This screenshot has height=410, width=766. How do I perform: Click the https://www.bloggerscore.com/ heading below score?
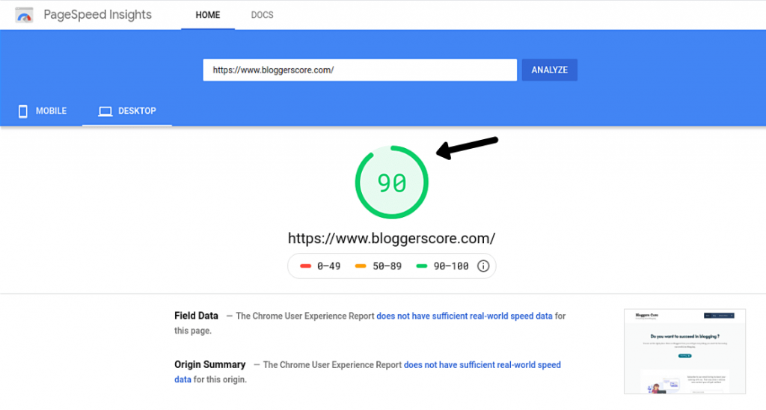click(391, 239)
